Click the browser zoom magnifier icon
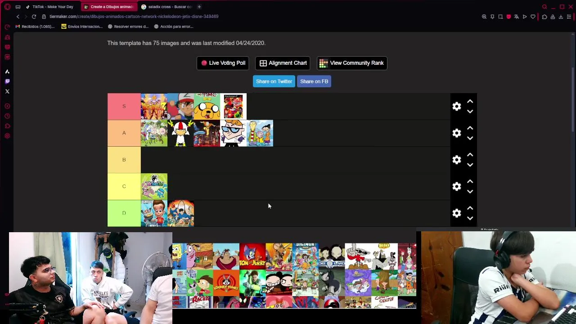Viewport: 576px width, 324px height. pyautogui.click(x=484, y=17)
